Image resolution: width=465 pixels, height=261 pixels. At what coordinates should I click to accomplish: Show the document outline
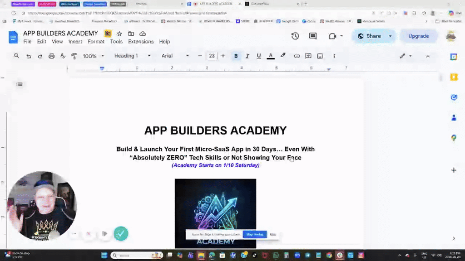click(20, 84)
